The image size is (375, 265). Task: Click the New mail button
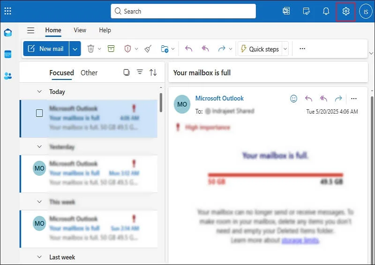coord(46,49)
